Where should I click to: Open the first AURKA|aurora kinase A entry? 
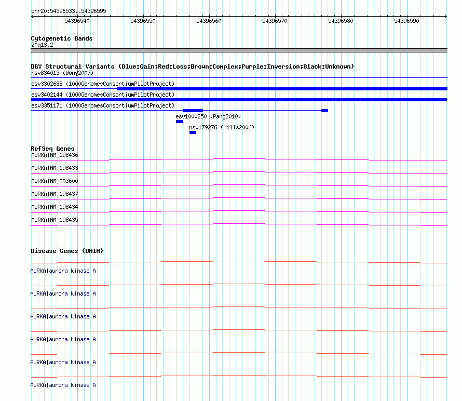point(63,271)
